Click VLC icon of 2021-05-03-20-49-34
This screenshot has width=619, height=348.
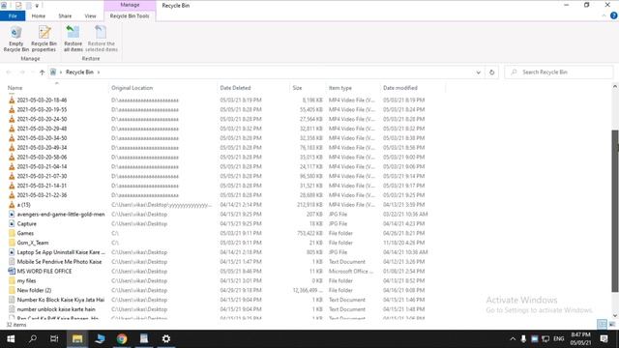coord(12,148)
